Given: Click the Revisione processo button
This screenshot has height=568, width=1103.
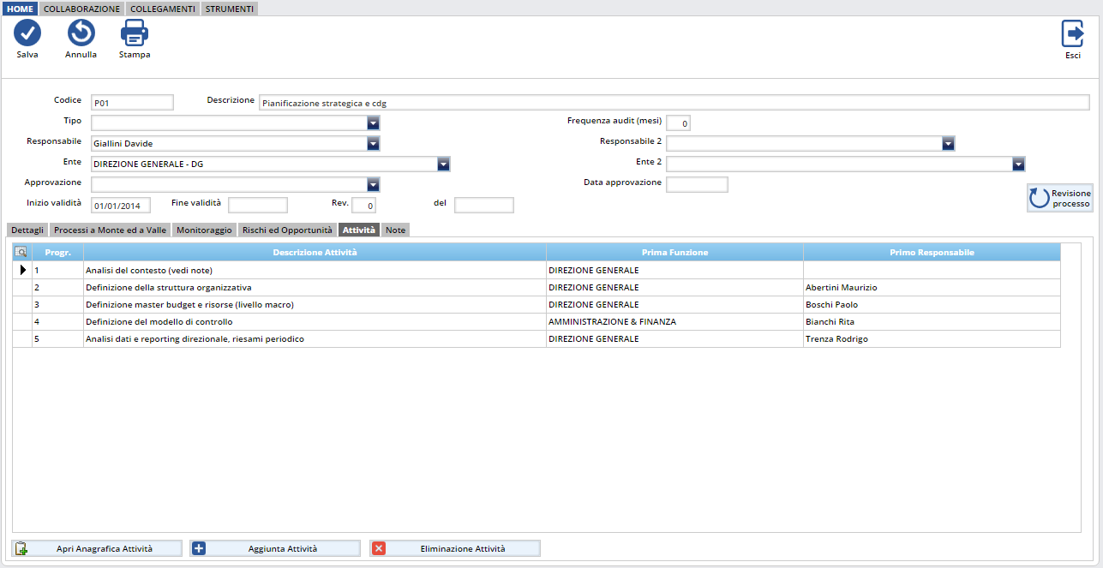Looking at the screenshot, I should tap(1060, 198).
